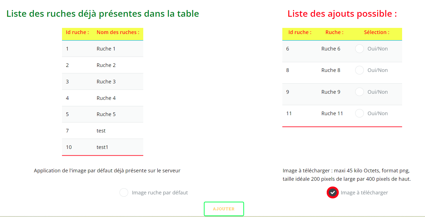The height and width of the screenshot is (217, 425).
Task: Select the 'test1' row with id 10
Action: [102, 147]
